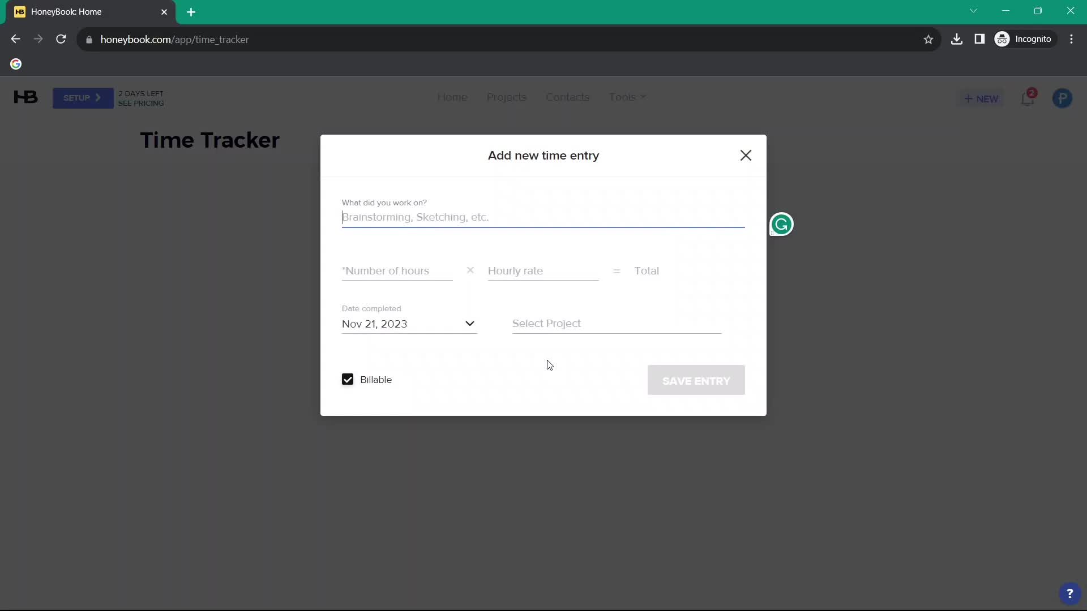1087x611 pixels.
Task: Open the Select Project field
Action: (617, 324)
